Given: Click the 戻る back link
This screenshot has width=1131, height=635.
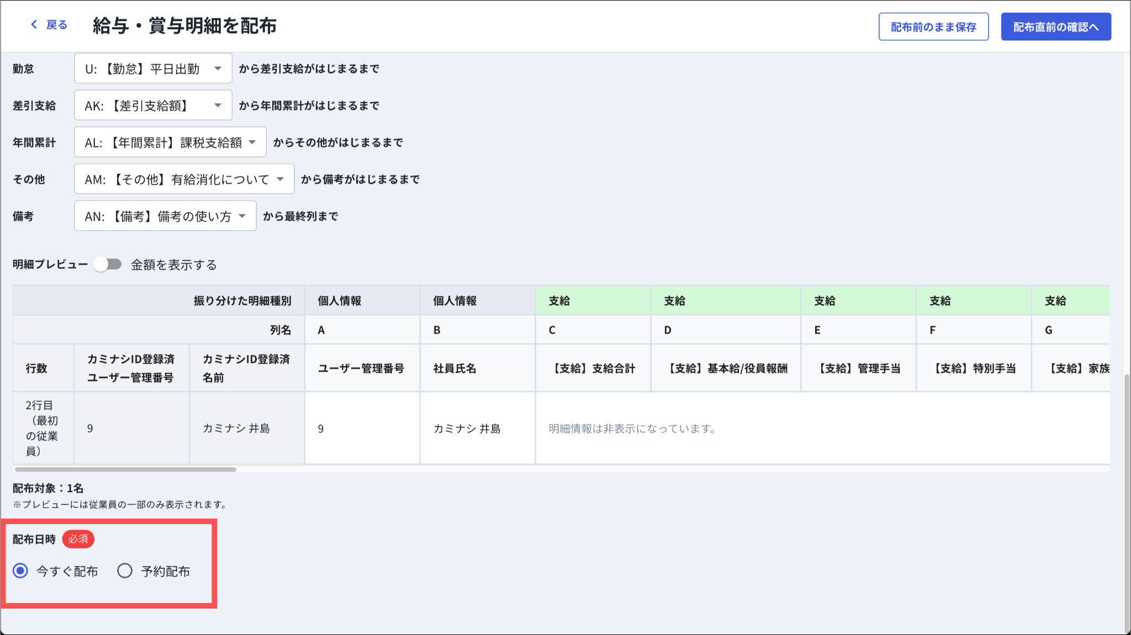Looking at the screenshot, I should (x=56, y=25).
